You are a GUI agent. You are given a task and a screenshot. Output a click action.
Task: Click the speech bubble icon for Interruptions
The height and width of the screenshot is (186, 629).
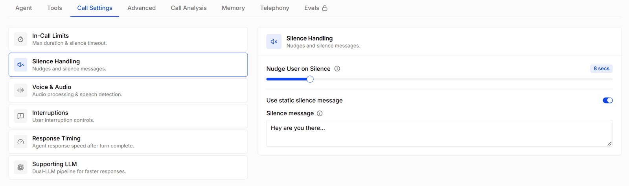coord(21,116)
